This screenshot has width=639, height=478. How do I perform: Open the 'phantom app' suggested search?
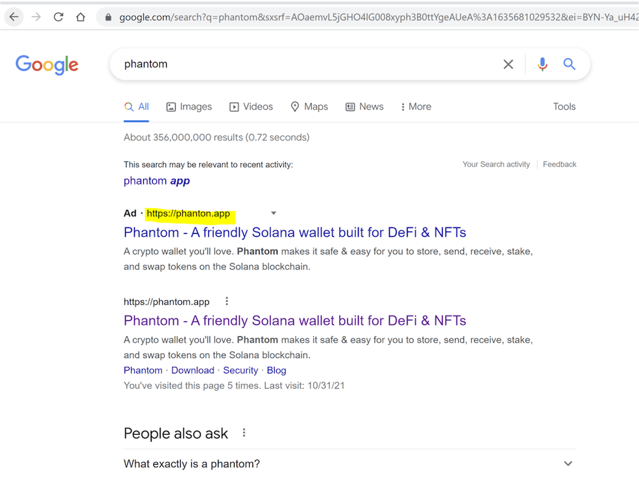157,181
